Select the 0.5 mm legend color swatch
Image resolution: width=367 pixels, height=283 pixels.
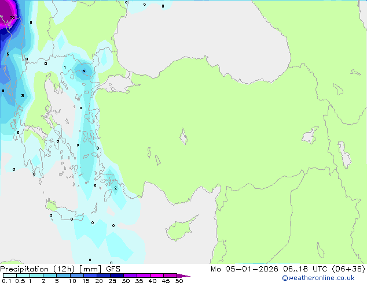click(23, 275)
